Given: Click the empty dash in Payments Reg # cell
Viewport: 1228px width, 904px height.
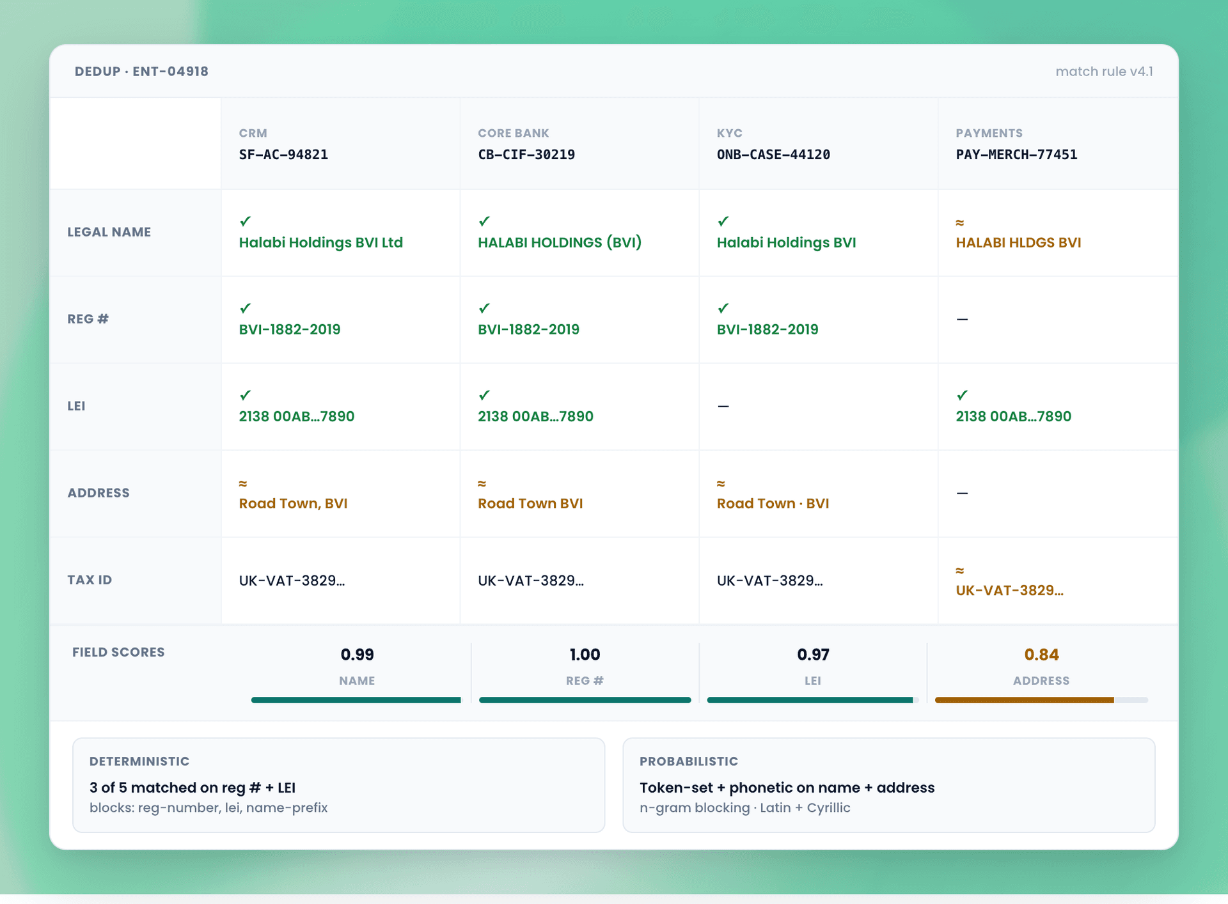Looking at the screenshot, I should (x=962, y=319).
